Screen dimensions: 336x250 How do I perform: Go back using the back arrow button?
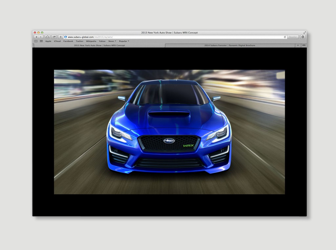(36, 37)
